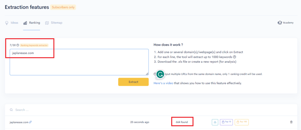The image size is (301, 130).
Task: Open the Sitemap tab
Action: point(54,23)
